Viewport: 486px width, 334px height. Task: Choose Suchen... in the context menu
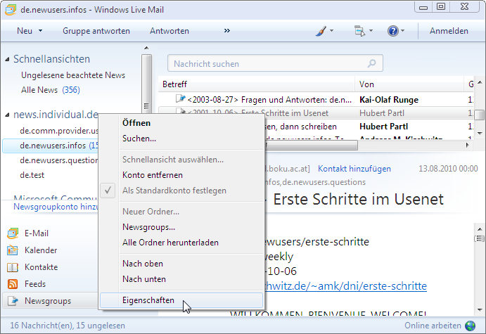point(181,139)
